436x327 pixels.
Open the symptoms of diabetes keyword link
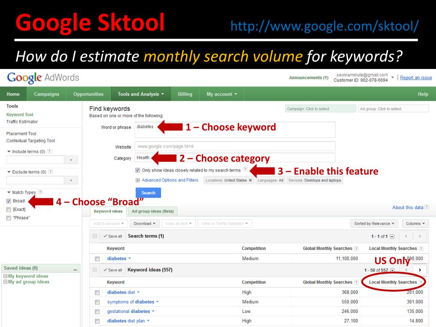click(131, 302)
